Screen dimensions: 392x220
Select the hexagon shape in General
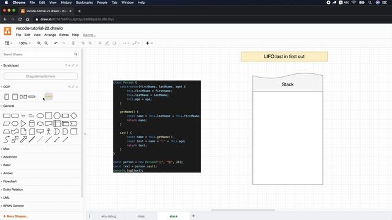pyautogui.click(x=15, y=123)
